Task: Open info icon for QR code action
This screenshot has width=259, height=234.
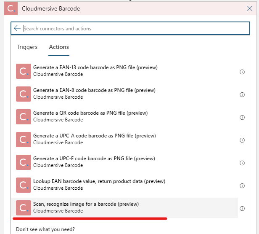Action: coord(242,118)
